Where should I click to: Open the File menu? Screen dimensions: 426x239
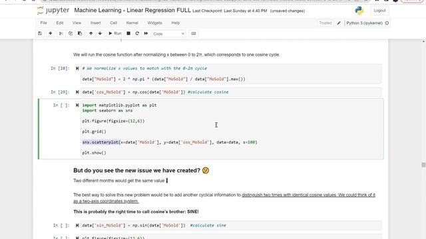coord(43,23)
